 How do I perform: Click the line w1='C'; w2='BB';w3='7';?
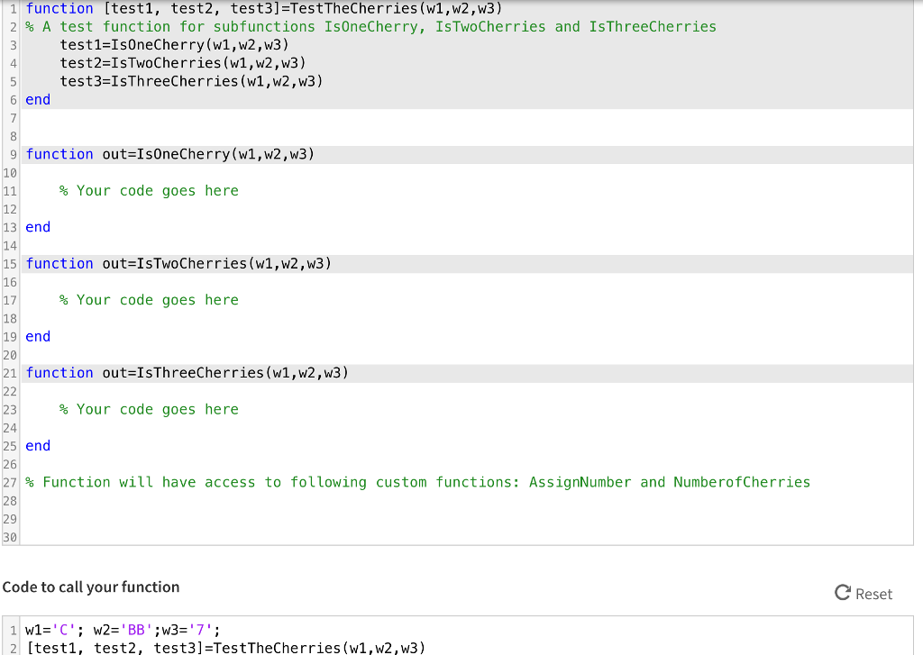[x=123, y=631]
